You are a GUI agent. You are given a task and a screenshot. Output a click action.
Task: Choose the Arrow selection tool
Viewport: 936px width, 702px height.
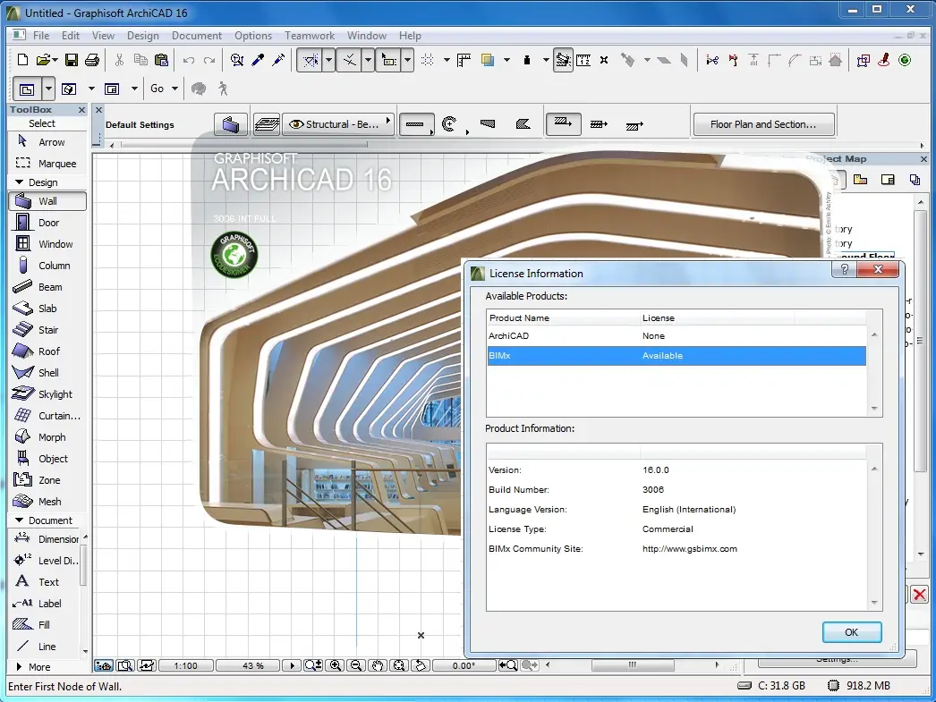[x=47, y=142]
